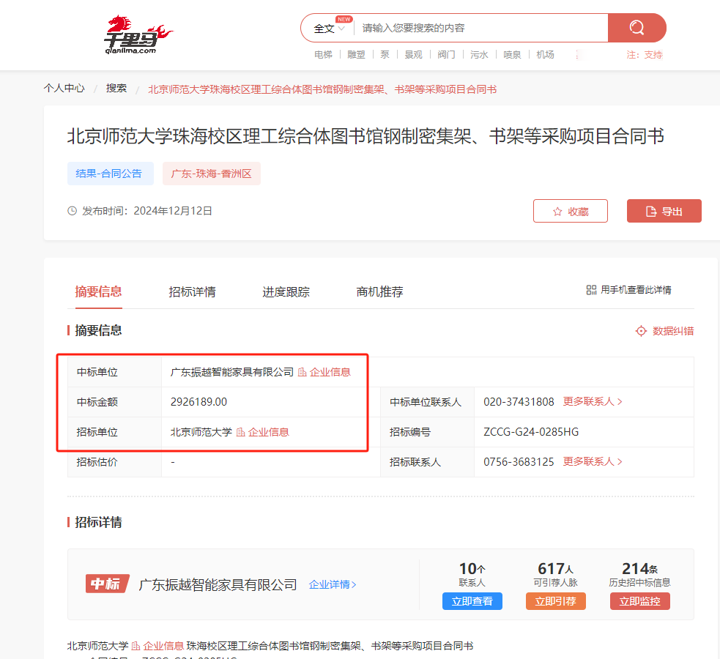Go to 搜索 breadcrumb
The image size is (720, 659).
point(116,88)
